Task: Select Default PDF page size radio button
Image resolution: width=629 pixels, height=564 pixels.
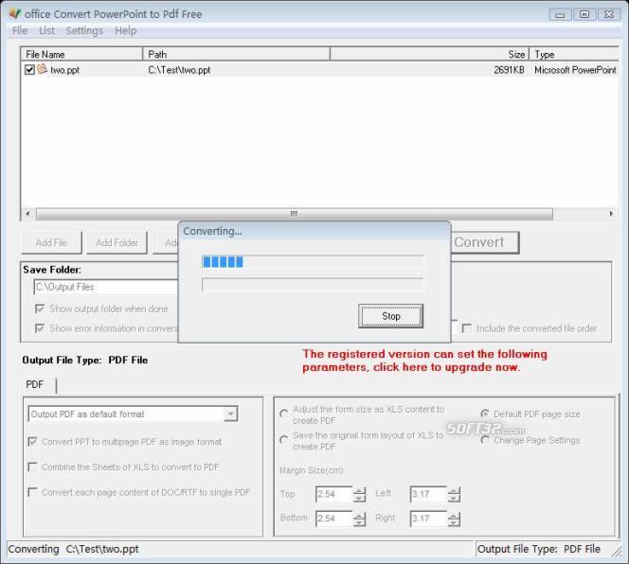Action: coord(485,414)
